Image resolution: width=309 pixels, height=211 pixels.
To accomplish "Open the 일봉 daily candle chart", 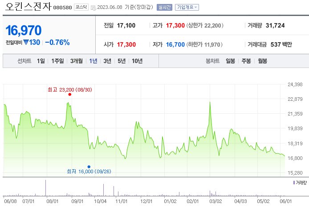I will (230, 61).
